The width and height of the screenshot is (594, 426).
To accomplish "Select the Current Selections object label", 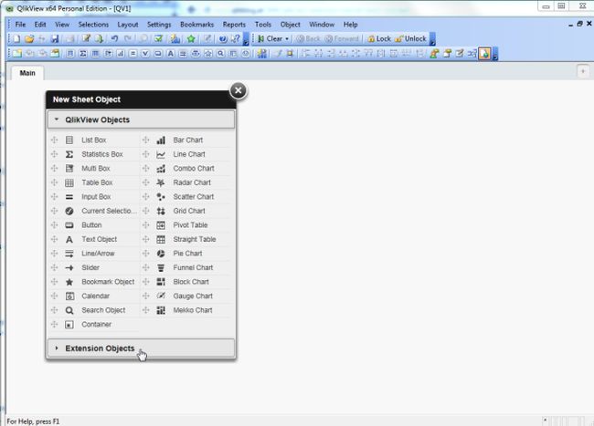I will point(109,211).
